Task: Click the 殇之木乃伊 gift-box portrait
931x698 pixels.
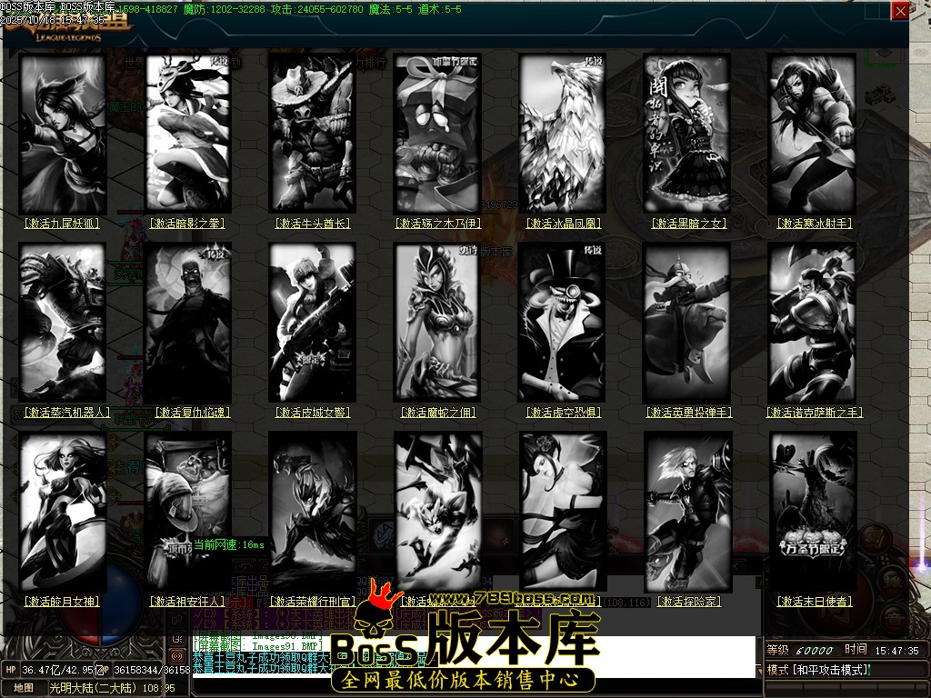Action: 437,133
